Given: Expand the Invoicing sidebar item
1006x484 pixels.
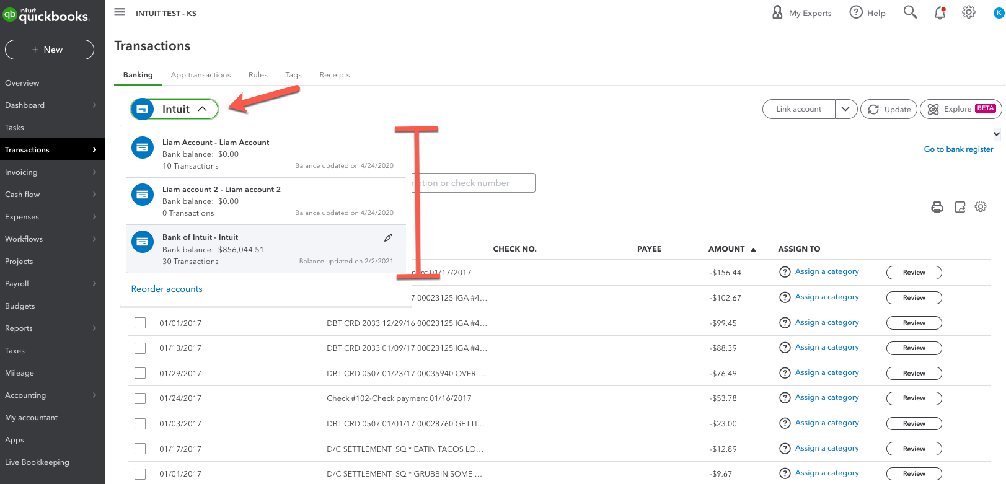Looking at the screenshot, I should pos(94,172).
